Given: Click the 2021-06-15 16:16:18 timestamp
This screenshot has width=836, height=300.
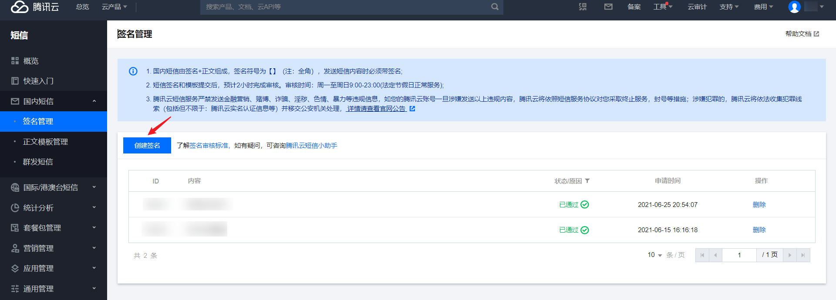Looking at the screenshot, I should (668, 230).
